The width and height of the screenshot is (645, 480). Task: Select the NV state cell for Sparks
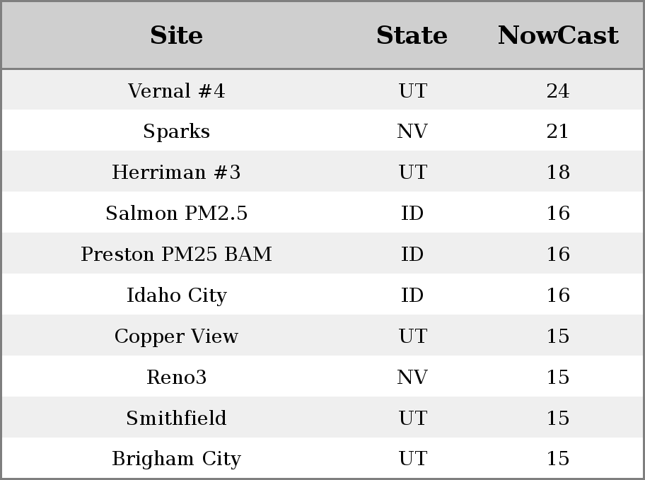pyautogui.click(x=412, y=131)
